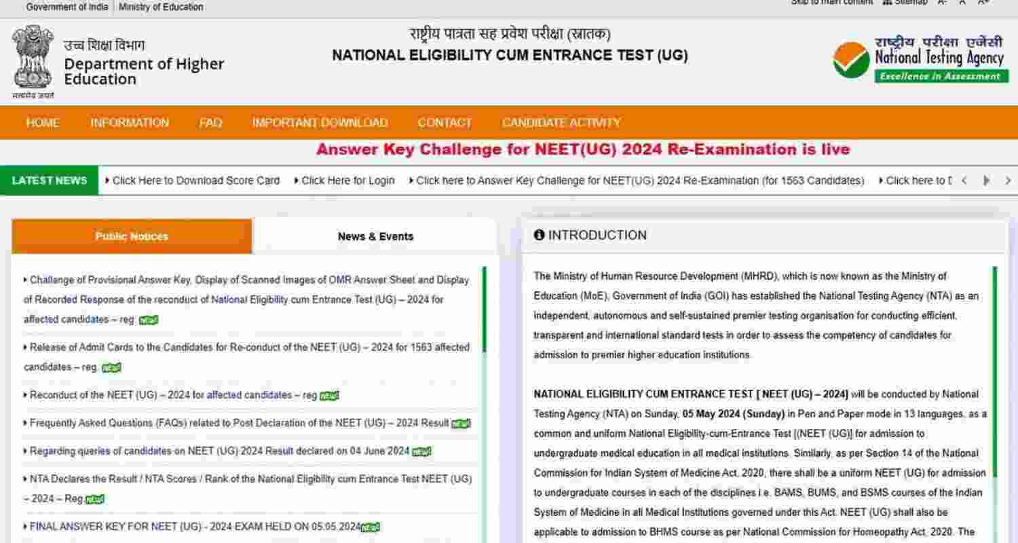This screenshot has height=543, width=1018.
Task: Reset font size with the middle A icon
Action: point(962,3)
